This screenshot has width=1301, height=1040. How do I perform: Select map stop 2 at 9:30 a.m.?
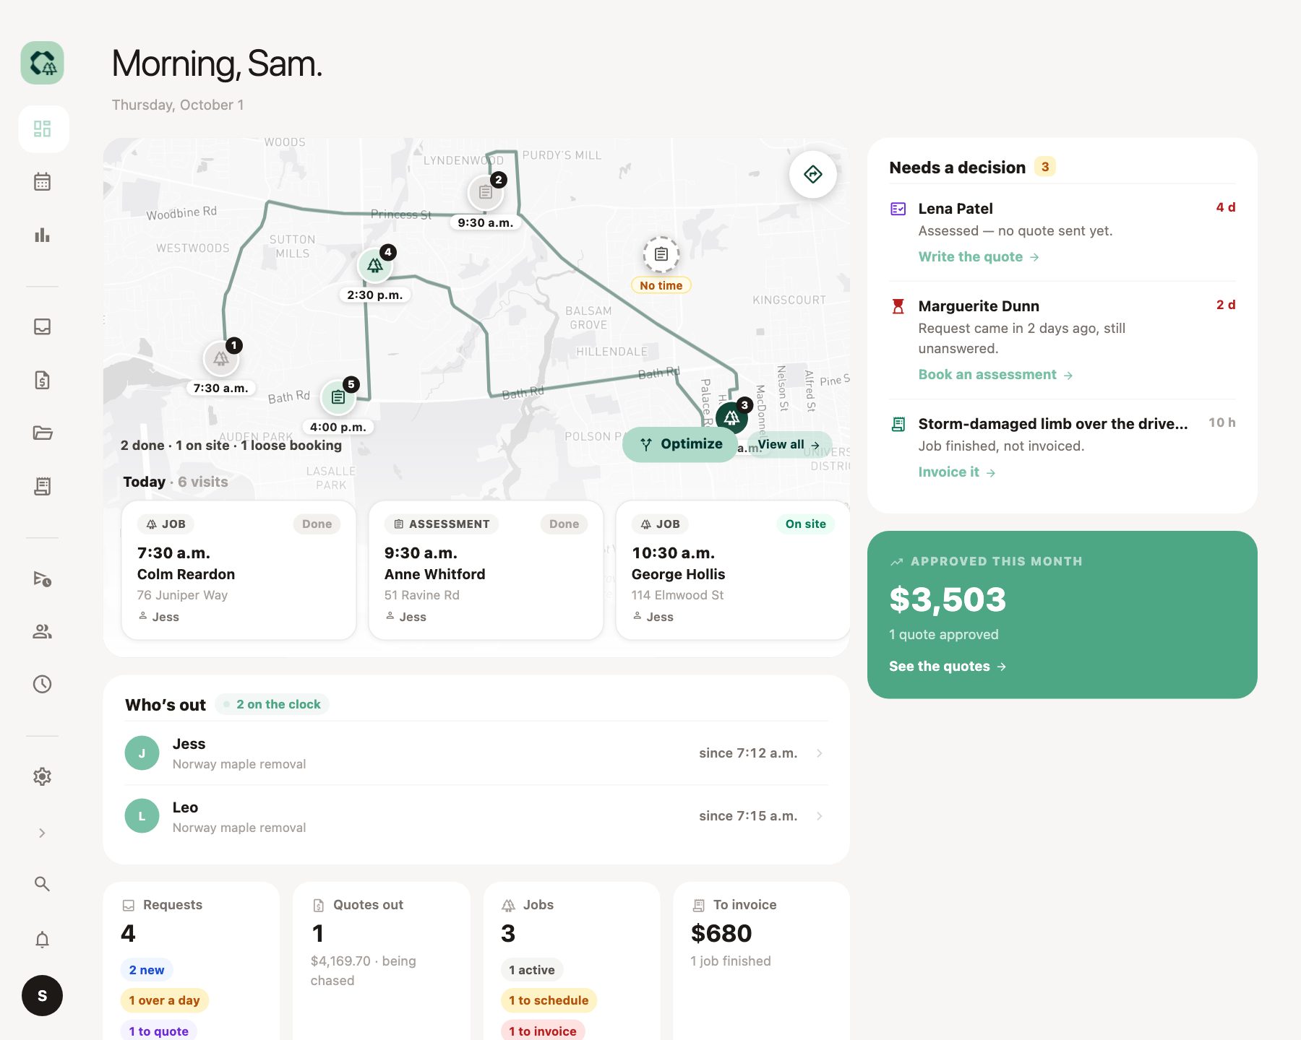[x=486, y=193]
